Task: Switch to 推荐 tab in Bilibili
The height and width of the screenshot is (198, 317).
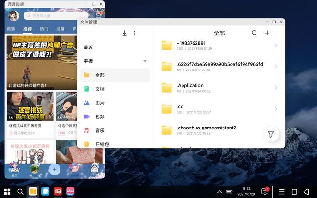Action: 27,29
